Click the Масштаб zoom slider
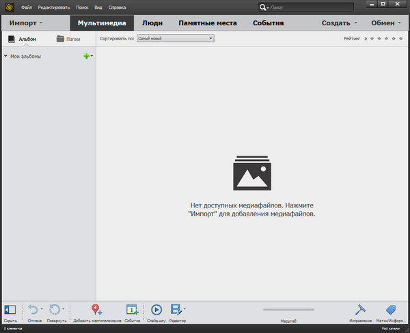 point(288,310)
